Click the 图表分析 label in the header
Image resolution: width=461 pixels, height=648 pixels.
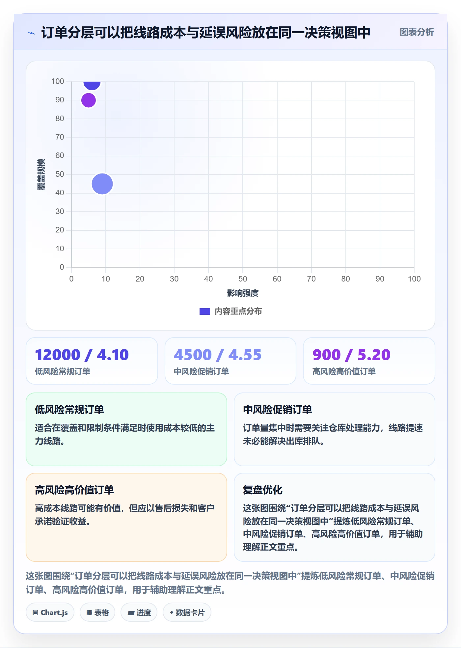tap(417, 32)
